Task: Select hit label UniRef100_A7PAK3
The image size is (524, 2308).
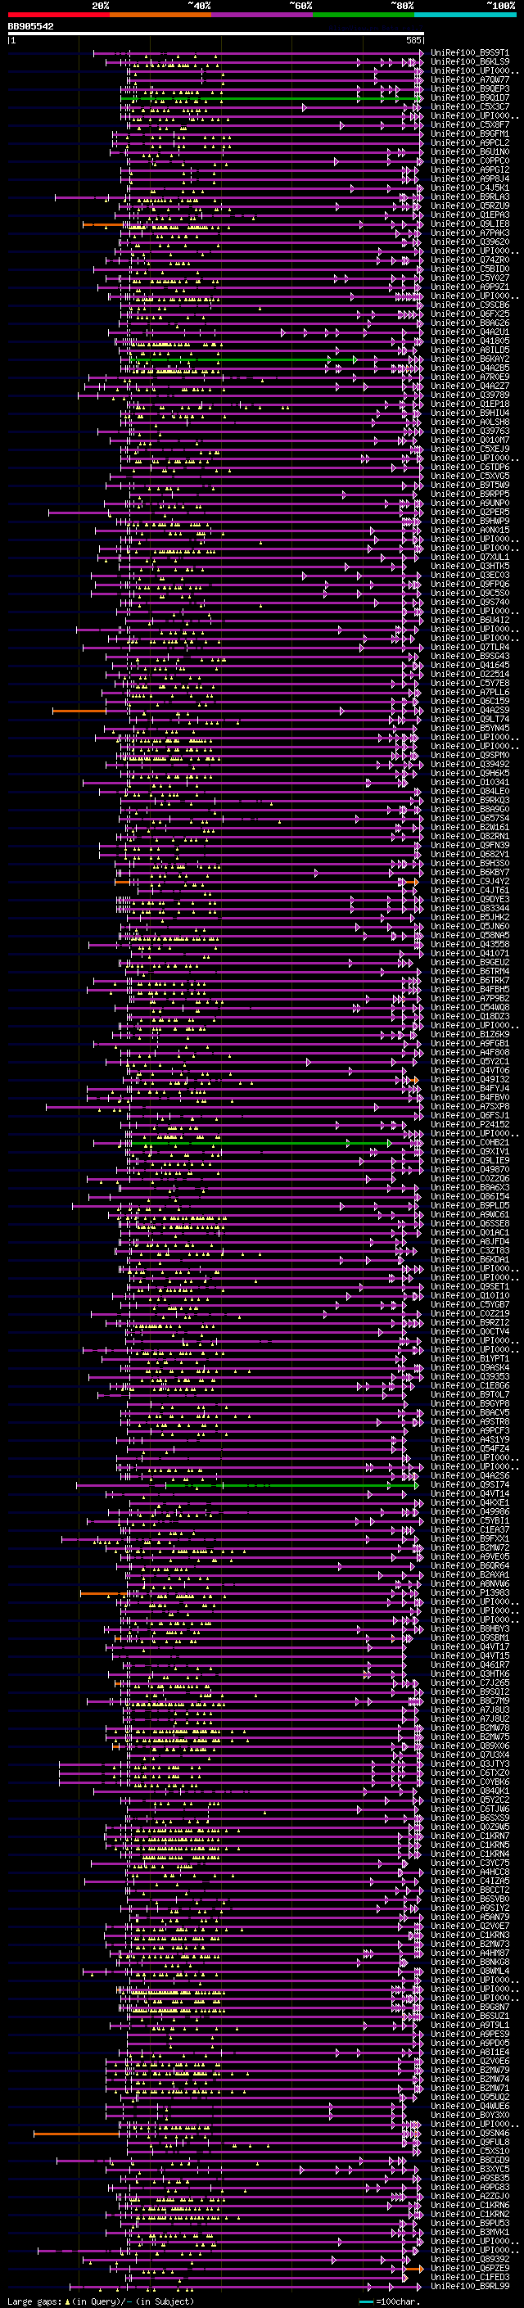Action: (x=470, y=233)
